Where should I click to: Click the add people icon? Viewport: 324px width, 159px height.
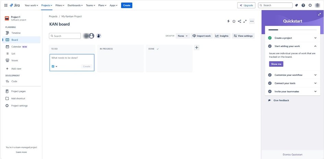pos(99,36)
